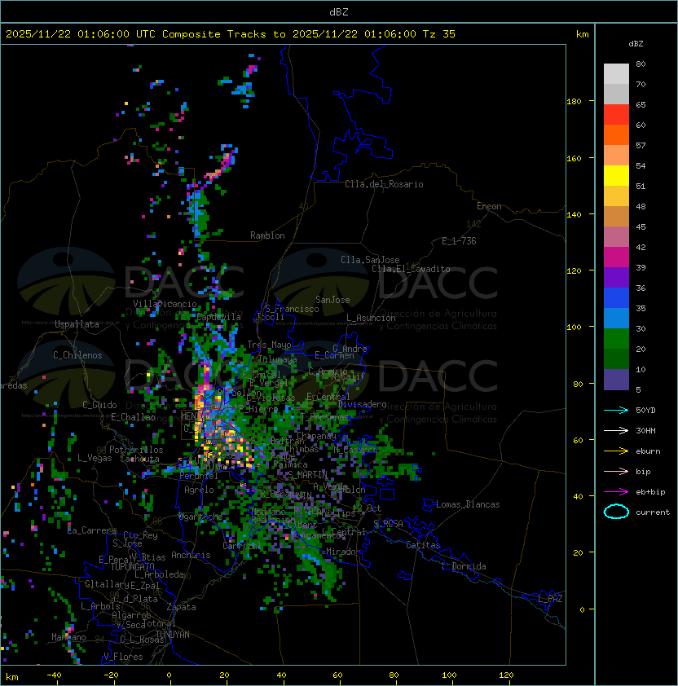Select the dark orange 57–60 dBZ swatch
Image resolution: width=678 pixels, height=686 pixels.
(616, 134)
